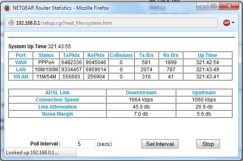Image resolution: width=243 pixels, height=161 pixels.
Task: Click the ADSL Link header cell
Action: pos(57,93)
